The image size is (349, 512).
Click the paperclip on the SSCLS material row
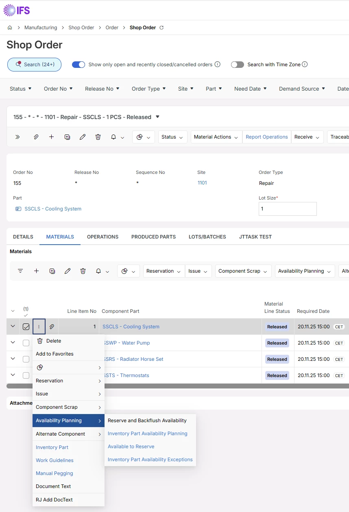[52, 327]
